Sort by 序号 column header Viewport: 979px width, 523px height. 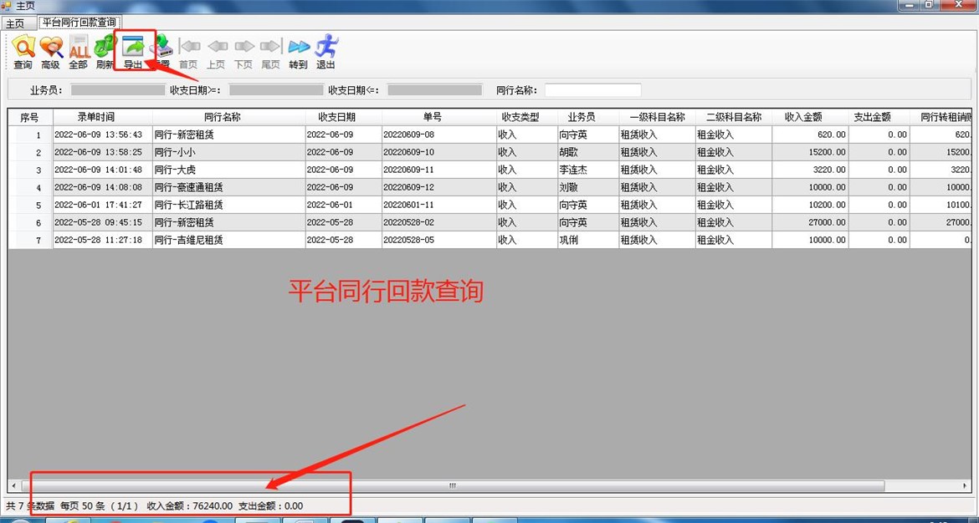pos(30,117)
